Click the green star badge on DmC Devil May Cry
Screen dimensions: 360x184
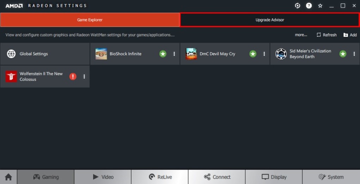point(253,54)
